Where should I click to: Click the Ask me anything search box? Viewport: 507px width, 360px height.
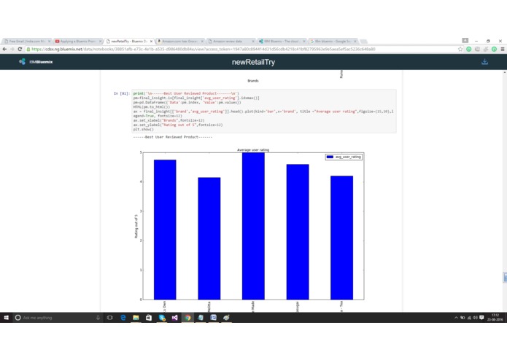(58, 318)
